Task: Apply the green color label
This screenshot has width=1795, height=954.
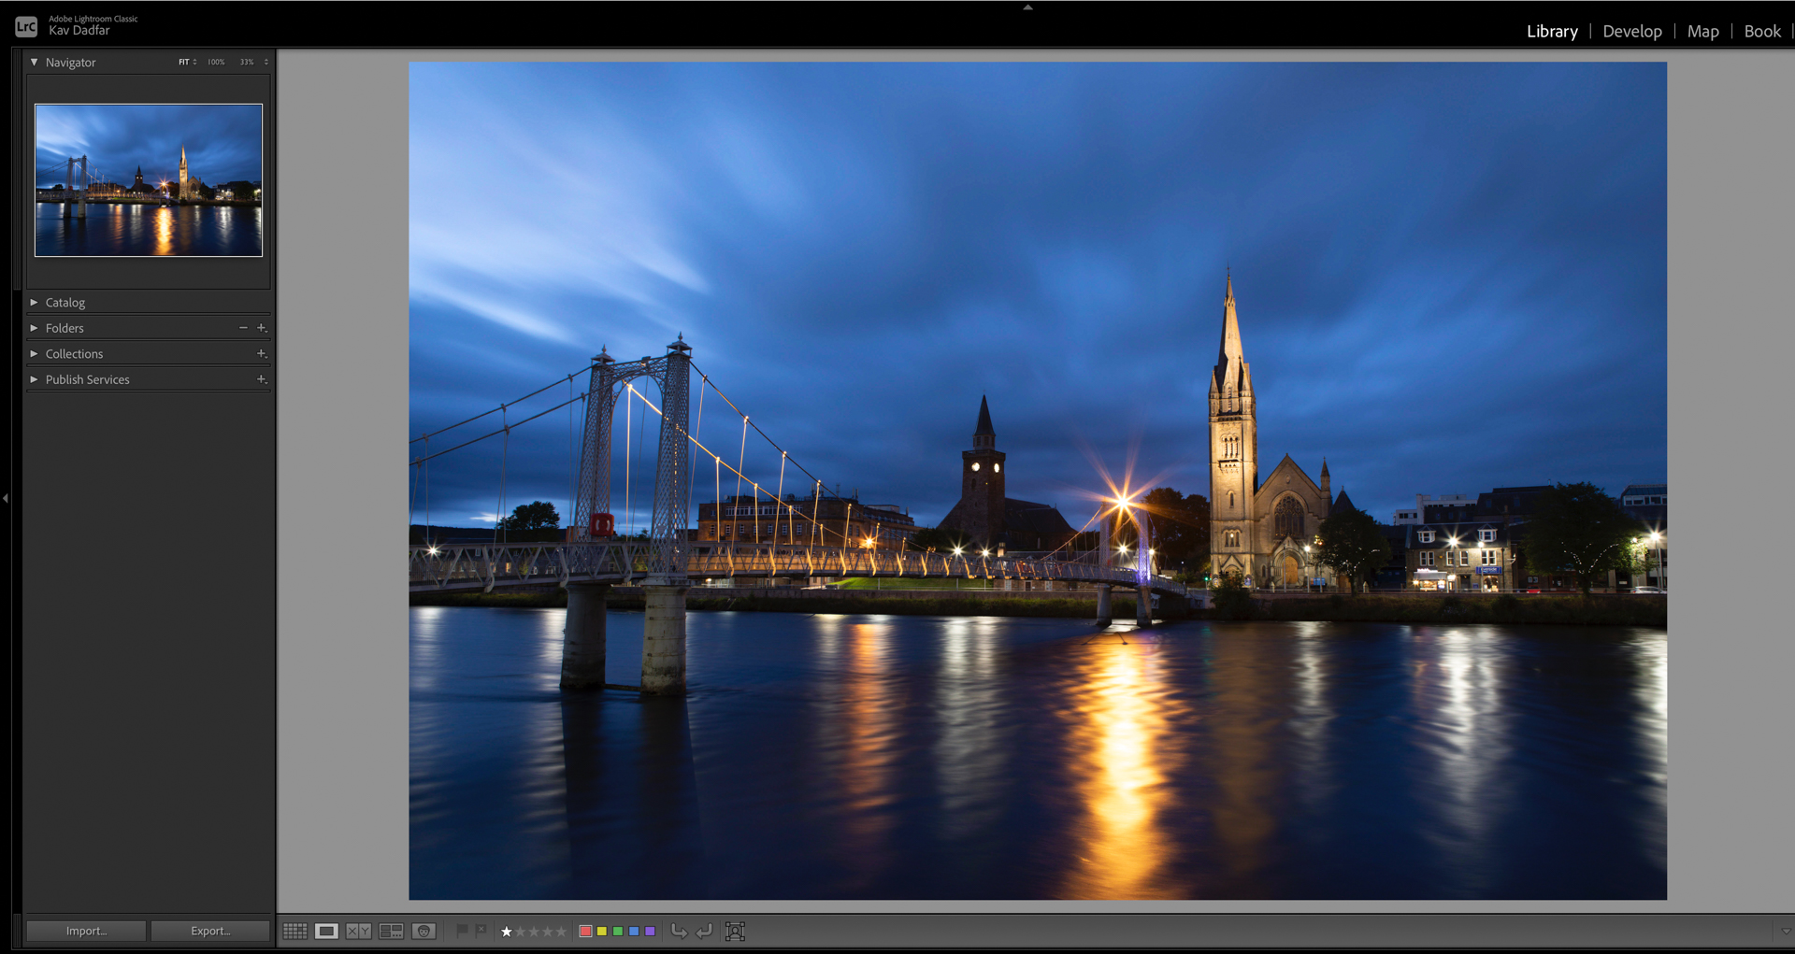Action: click(x=616, y=931)
